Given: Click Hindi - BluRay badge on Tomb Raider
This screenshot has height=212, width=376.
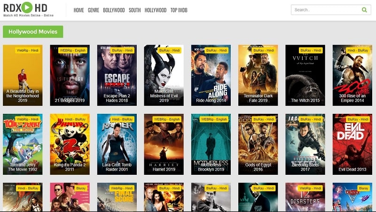Looking at the screenshot, I should [122, 119].
